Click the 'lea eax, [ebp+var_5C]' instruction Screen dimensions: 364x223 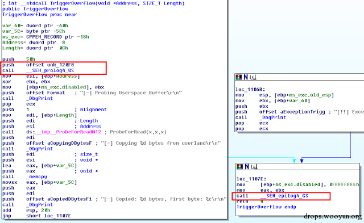coord(39,165)
